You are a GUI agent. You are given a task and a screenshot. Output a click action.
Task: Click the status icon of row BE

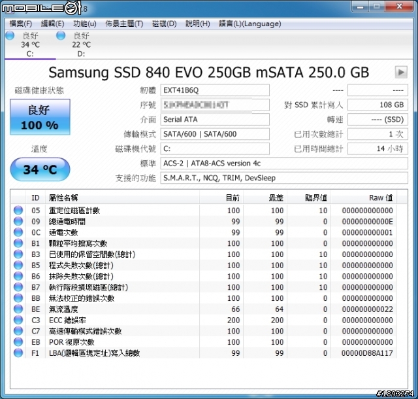pos(18,309)
